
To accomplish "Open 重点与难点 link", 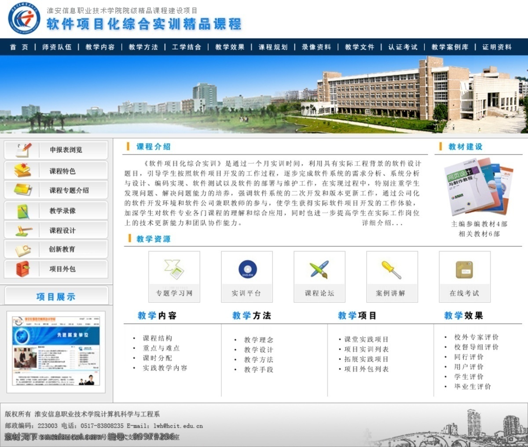I will (161, 348).
